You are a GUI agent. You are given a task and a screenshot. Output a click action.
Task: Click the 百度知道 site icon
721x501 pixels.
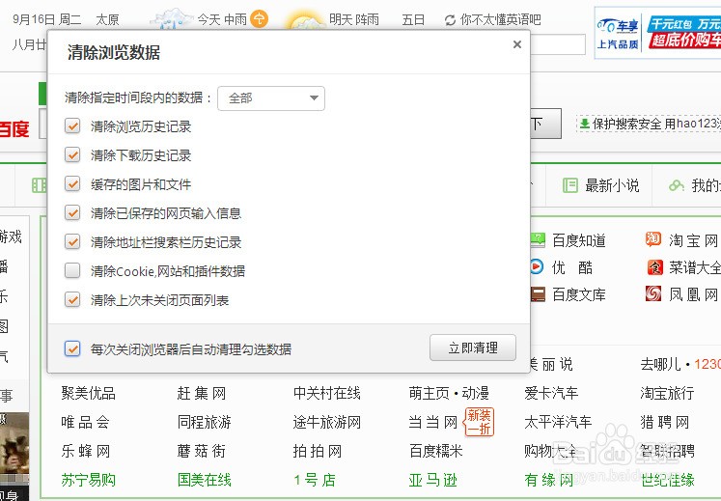coord(539,240)
